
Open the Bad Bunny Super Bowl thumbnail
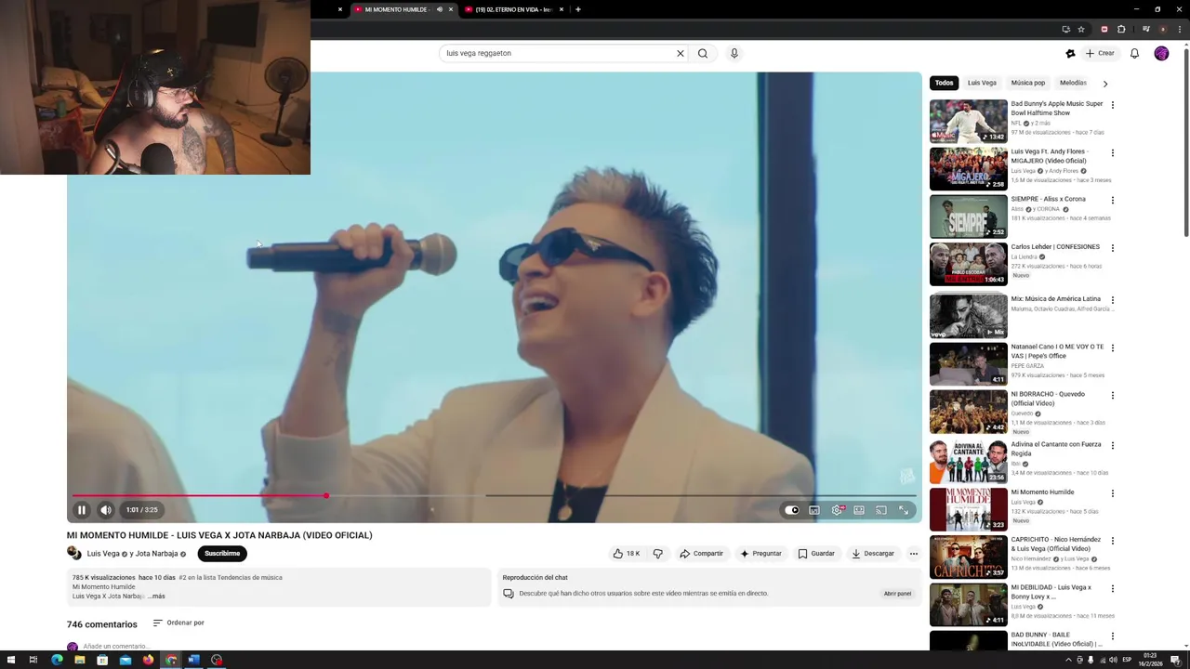[x=968, y=121]
